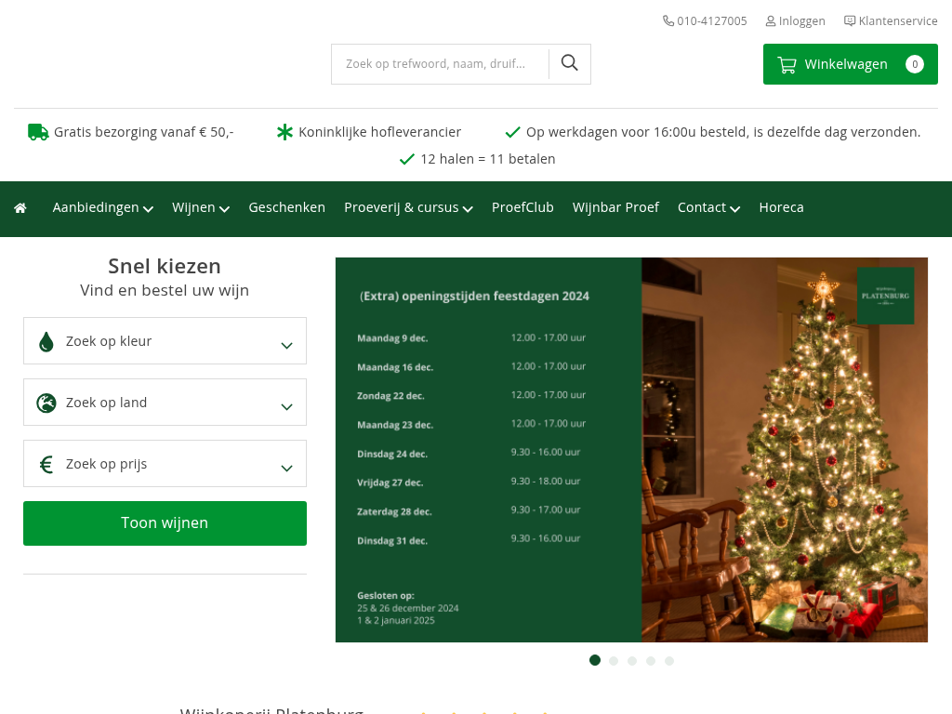Screen dimensions: 952x714
Task: Select the last carousel slide dot
Action: (669, 661)
